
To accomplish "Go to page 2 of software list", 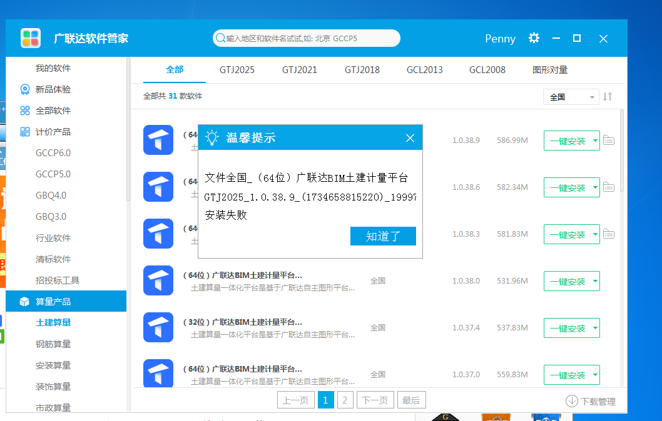I will pyautogui.click(x=345, y=400).
